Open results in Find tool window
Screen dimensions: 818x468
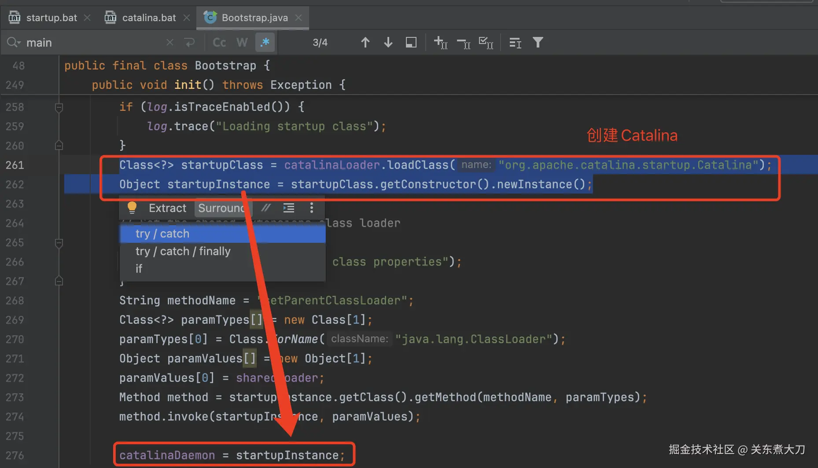[411, 42]
